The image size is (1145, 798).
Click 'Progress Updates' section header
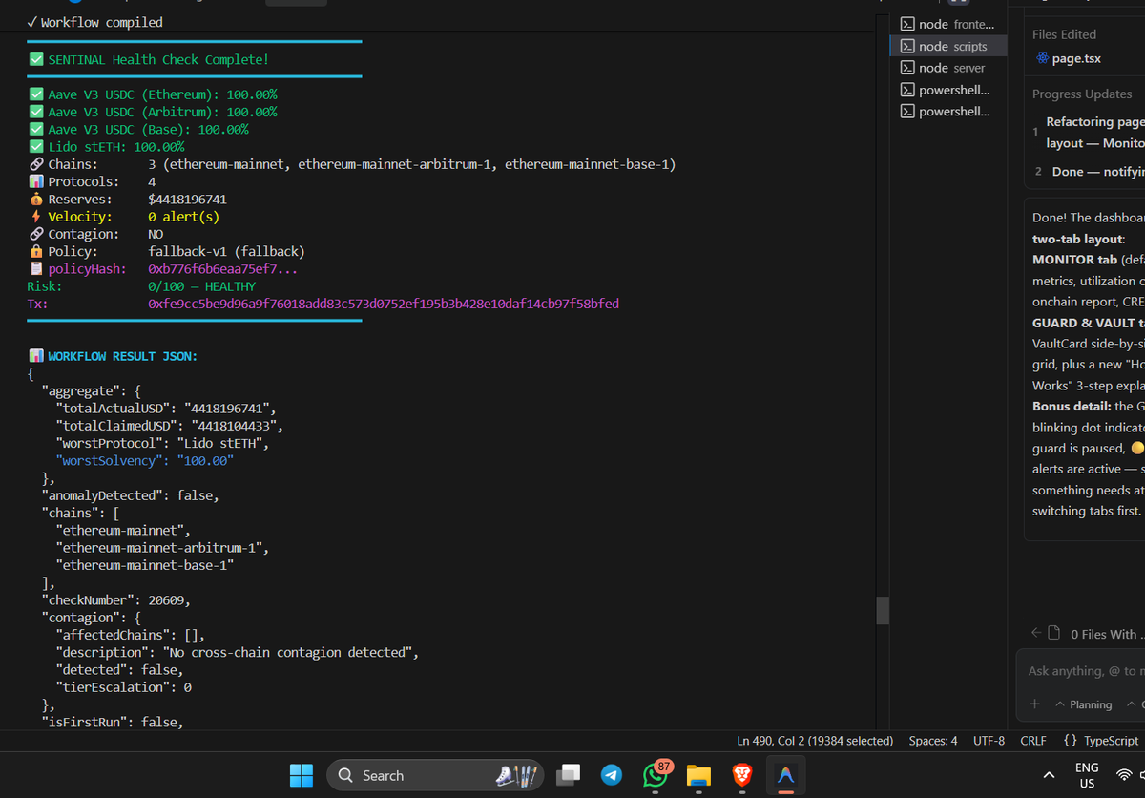point(1082,94)
